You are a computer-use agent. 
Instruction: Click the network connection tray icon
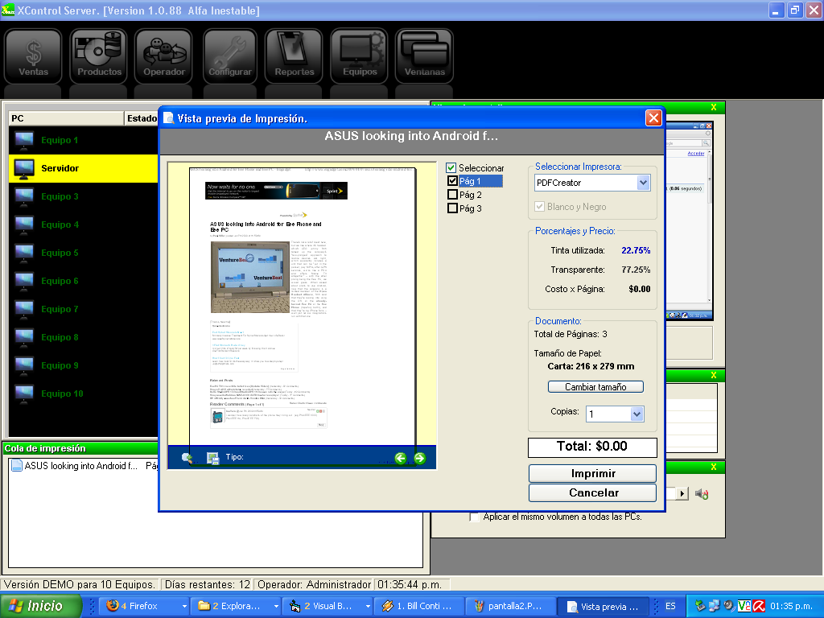click(715, 606)
